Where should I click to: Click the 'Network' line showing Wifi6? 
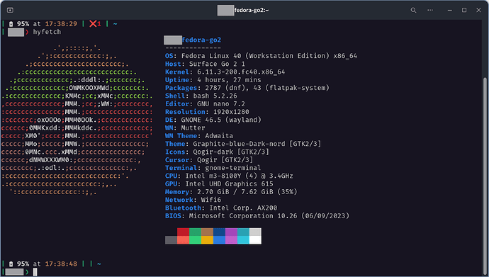point(193,200)
